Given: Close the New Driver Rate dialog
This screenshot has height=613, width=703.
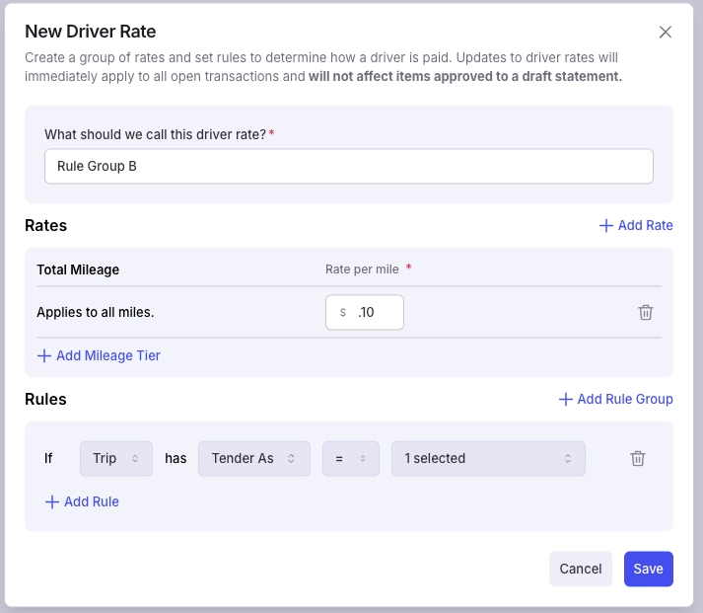Looking at the screenshot, I should 666,32.
